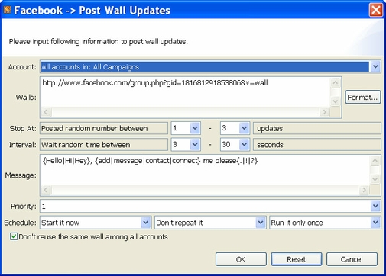Image resolution: width=386 pixels, height=276 pixels.
Task: Click Message box scroll right arrow
Action: coord(364,190)
